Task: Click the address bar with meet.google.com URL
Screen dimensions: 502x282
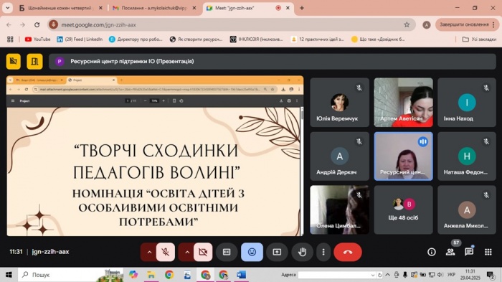Action: point(232,24)
